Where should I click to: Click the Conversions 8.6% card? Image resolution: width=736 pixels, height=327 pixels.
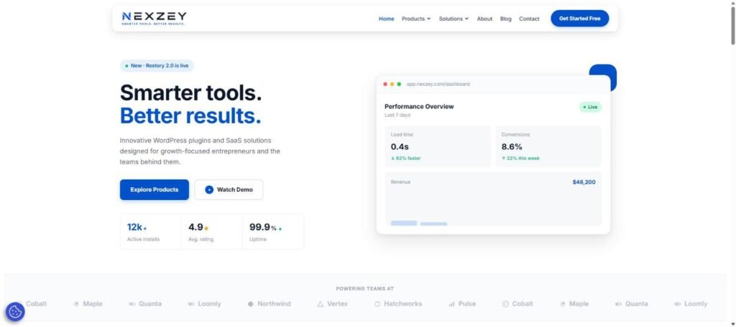pos(548,146)
